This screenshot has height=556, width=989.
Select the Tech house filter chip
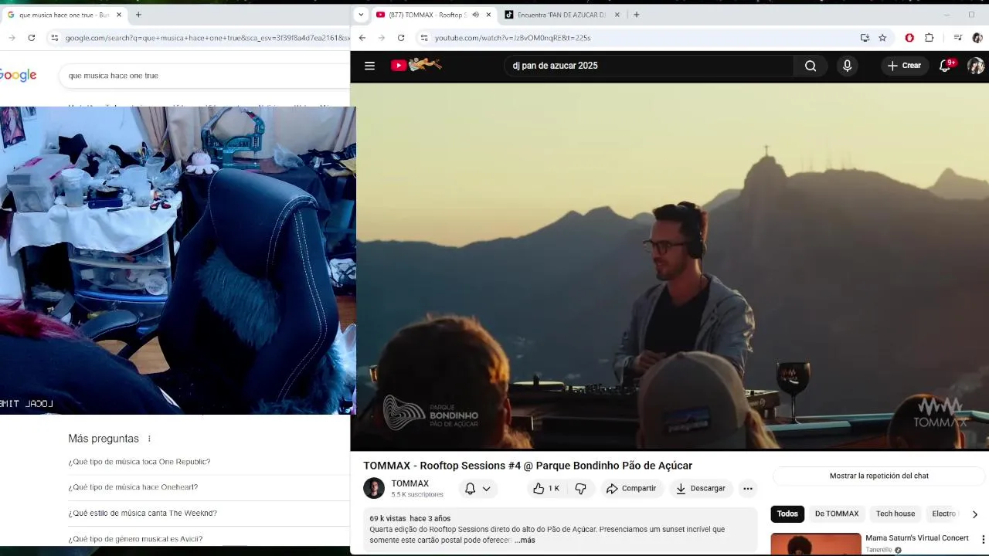[896, 514]
